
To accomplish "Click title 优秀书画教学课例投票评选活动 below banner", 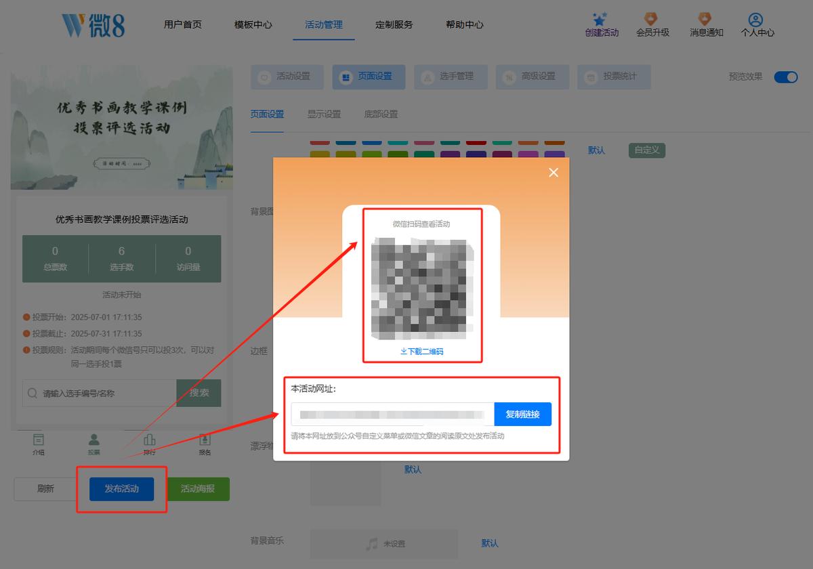I will (121, 219).
